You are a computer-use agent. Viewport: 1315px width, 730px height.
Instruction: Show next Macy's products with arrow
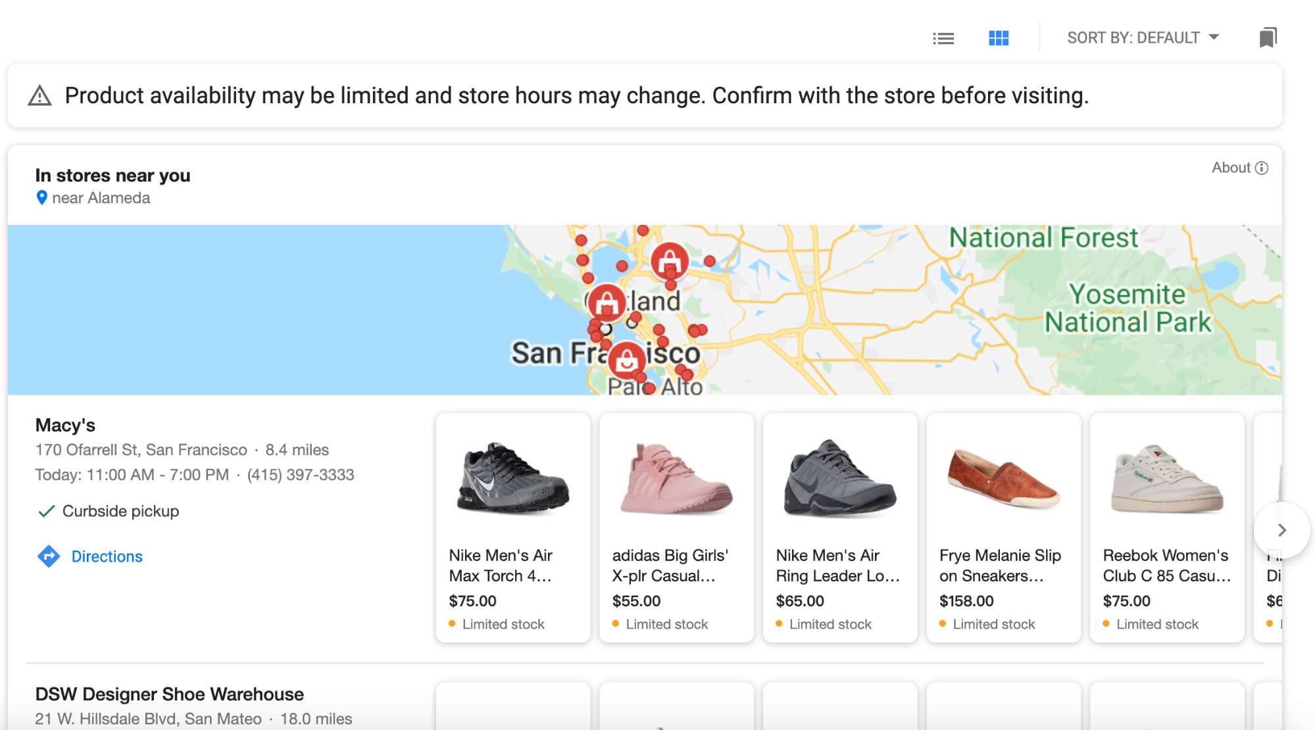[1281, 530]
